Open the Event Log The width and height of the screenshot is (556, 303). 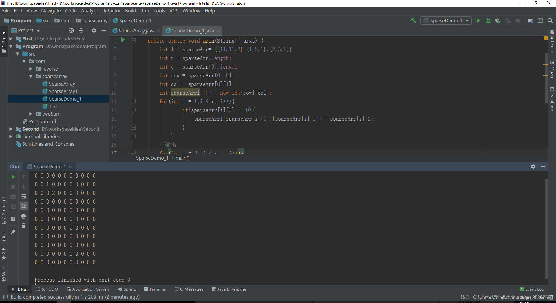point(532,289)
